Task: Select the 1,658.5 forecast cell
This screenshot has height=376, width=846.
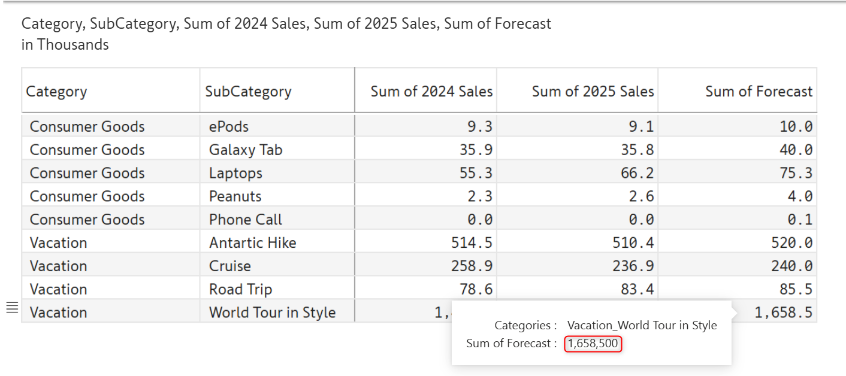Action: [x=783, y=313]
